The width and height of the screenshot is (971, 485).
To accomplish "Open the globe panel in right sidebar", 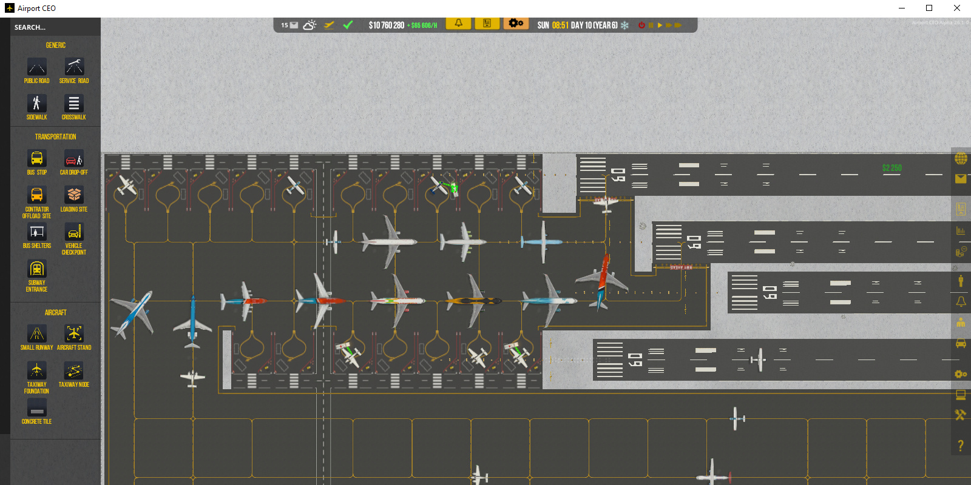I will pos(961,159).
